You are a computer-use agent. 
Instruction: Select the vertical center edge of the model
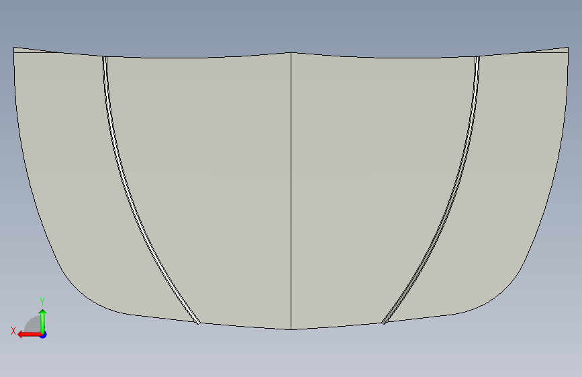coord(291,191)
